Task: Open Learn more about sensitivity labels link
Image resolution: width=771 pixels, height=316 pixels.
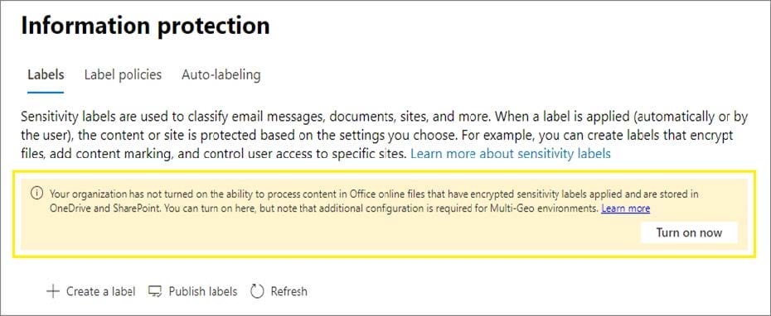Action: click(x=511, y=154)
